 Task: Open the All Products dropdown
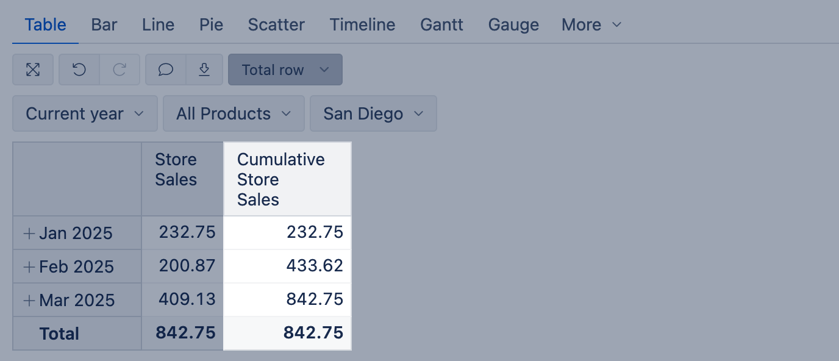pyautogui.click(x=234, y=113)
